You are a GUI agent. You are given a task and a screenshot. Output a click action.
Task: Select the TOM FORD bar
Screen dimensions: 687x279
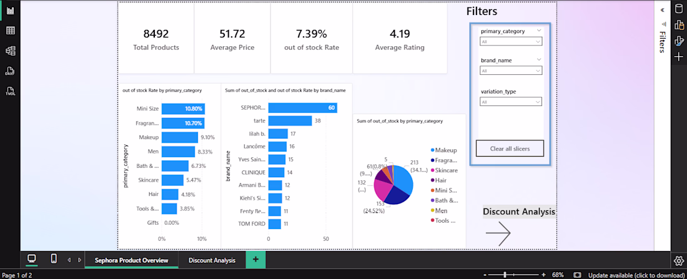click(275, 224)
